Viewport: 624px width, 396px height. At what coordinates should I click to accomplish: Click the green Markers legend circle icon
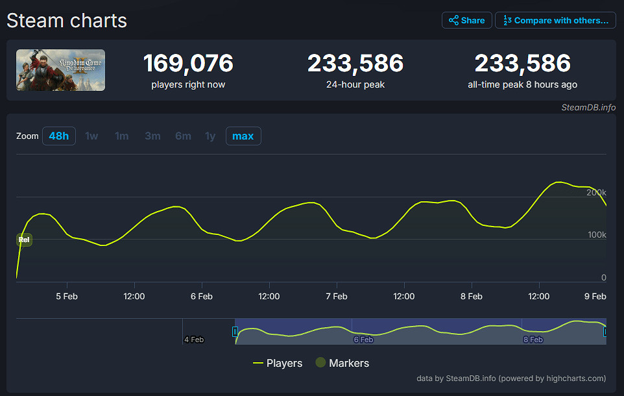(x=320, y=363)
